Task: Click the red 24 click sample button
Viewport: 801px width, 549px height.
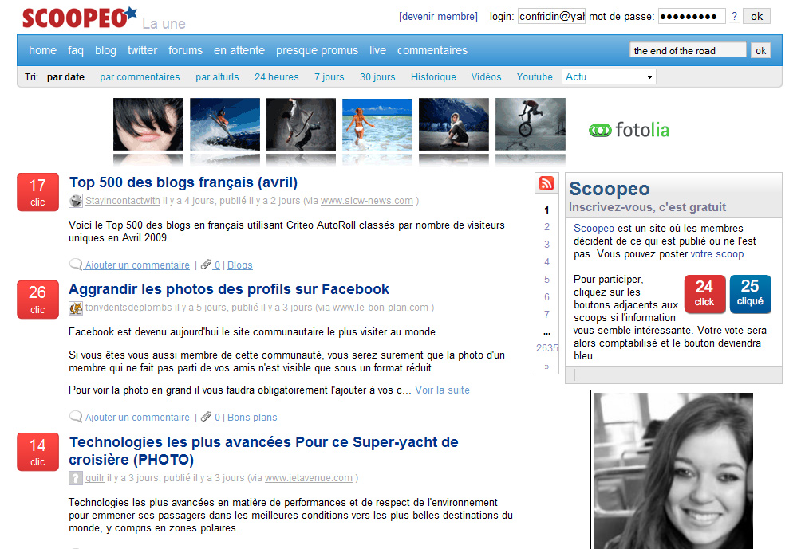Action: point(704,293)
